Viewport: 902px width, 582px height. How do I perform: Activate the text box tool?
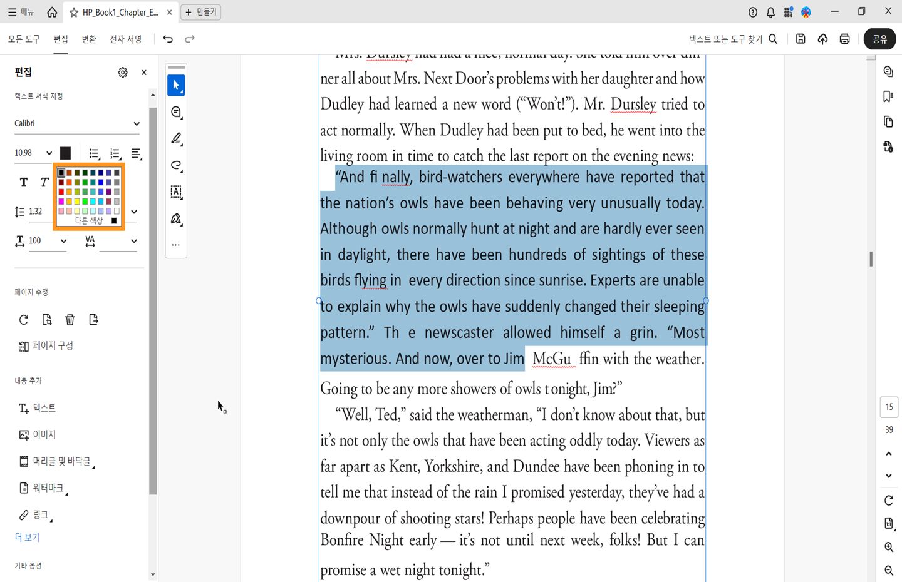click(x=176, y=192)
